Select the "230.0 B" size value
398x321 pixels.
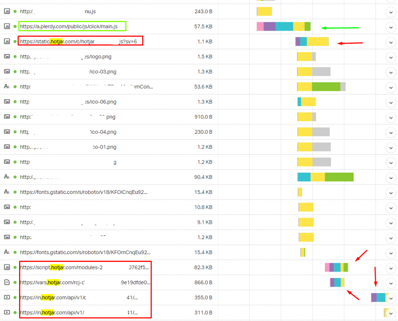(203, 132)
